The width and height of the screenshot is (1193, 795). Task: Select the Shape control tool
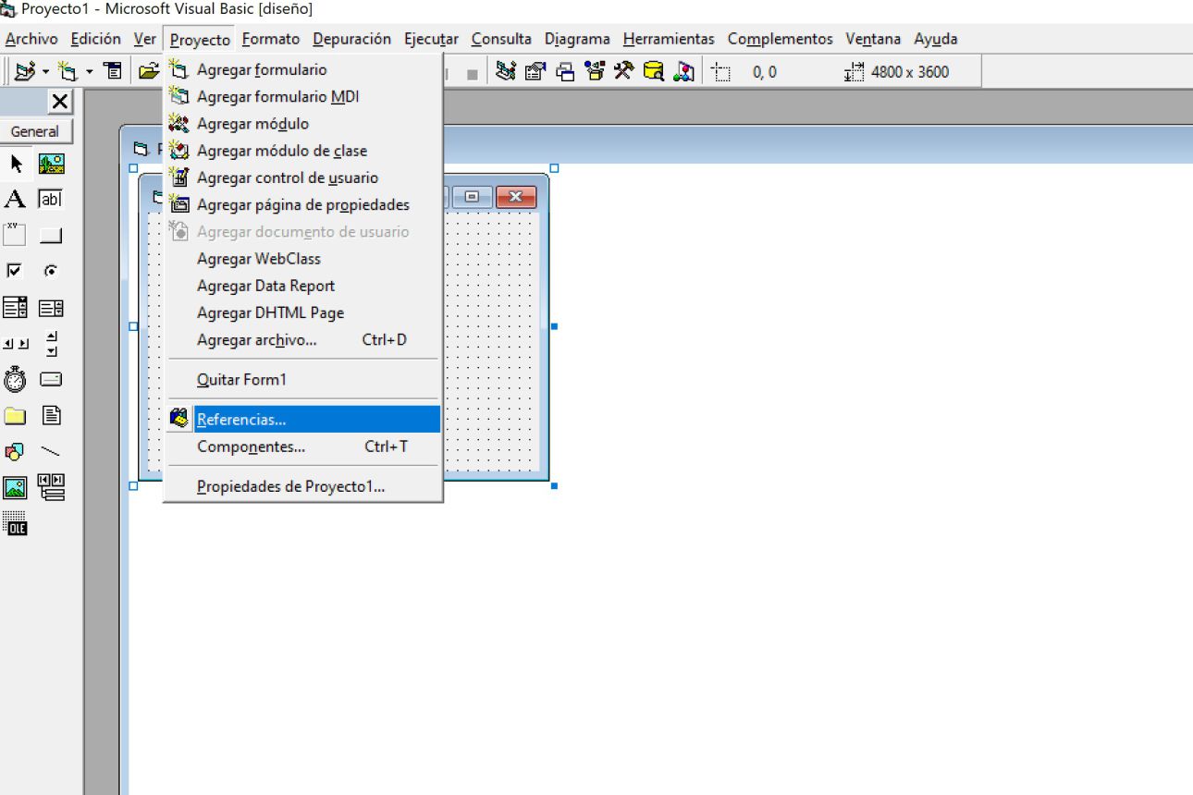pyautogui.click(x=16, y=451)
